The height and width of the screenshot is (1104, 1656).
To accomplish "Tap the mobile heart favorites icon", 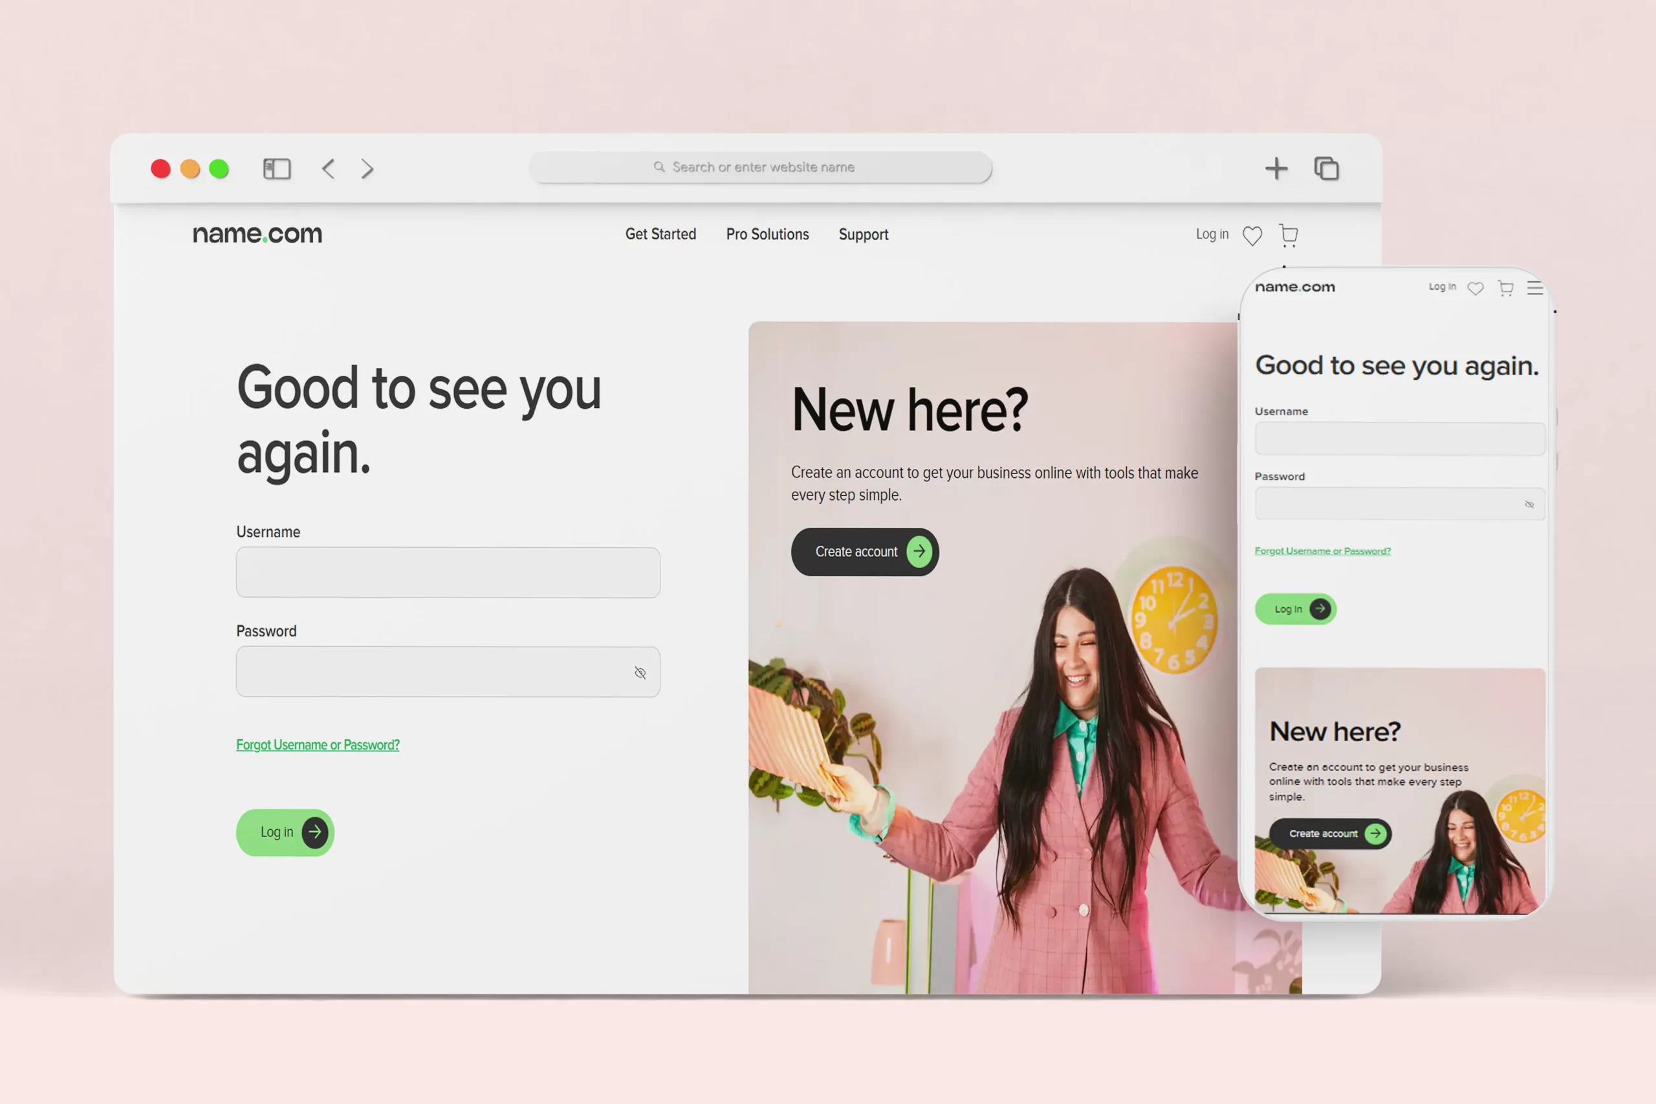I will tap(1475, 288).
